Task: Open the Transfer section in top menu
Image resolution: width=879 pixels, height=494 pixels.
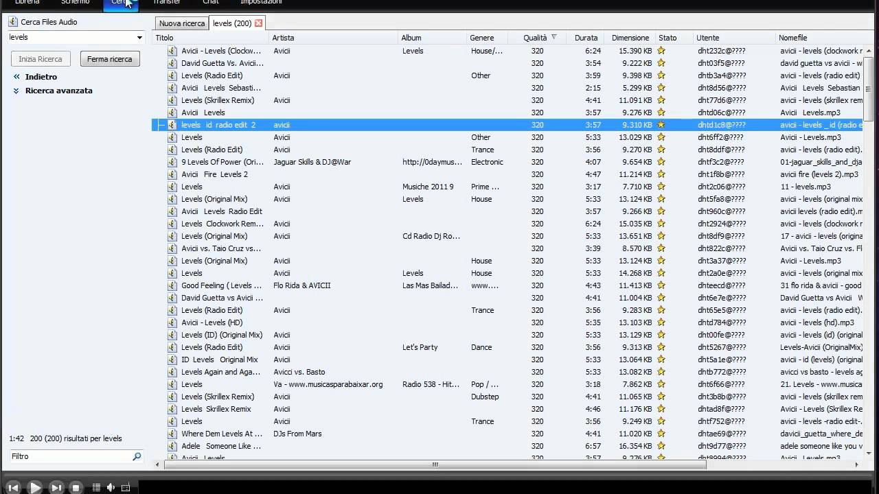Action: tap(167, 3)
